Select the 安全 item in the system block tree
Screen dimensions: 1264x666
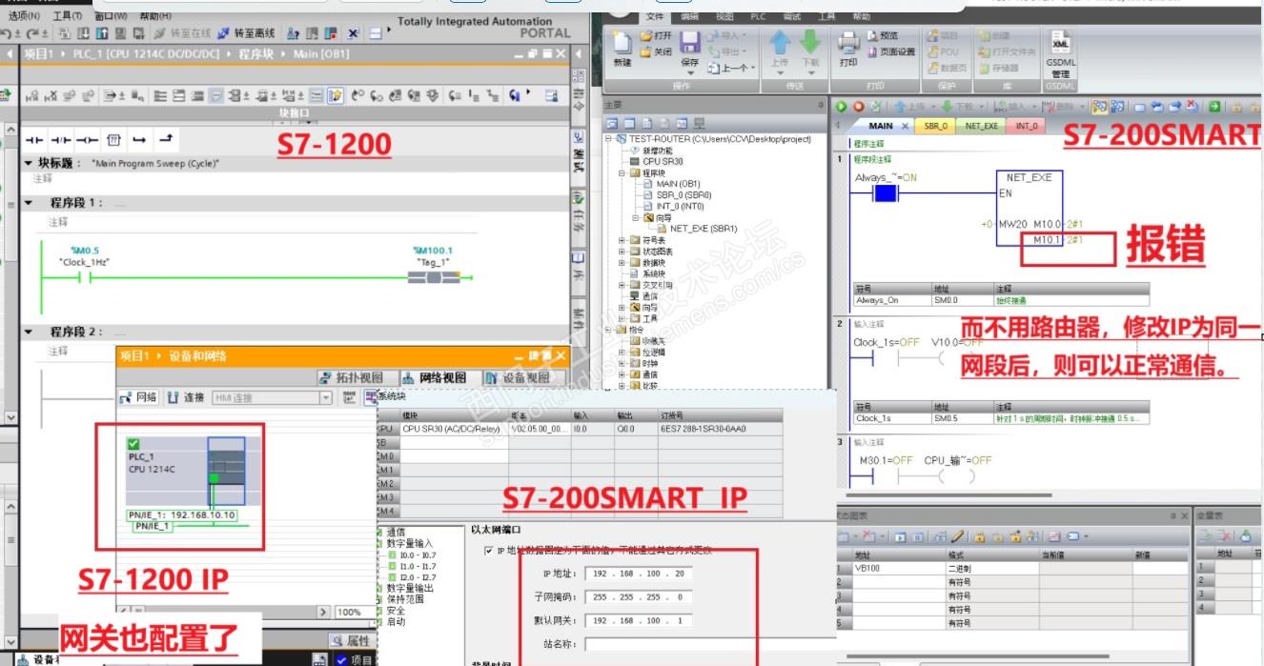coord(396,611)
